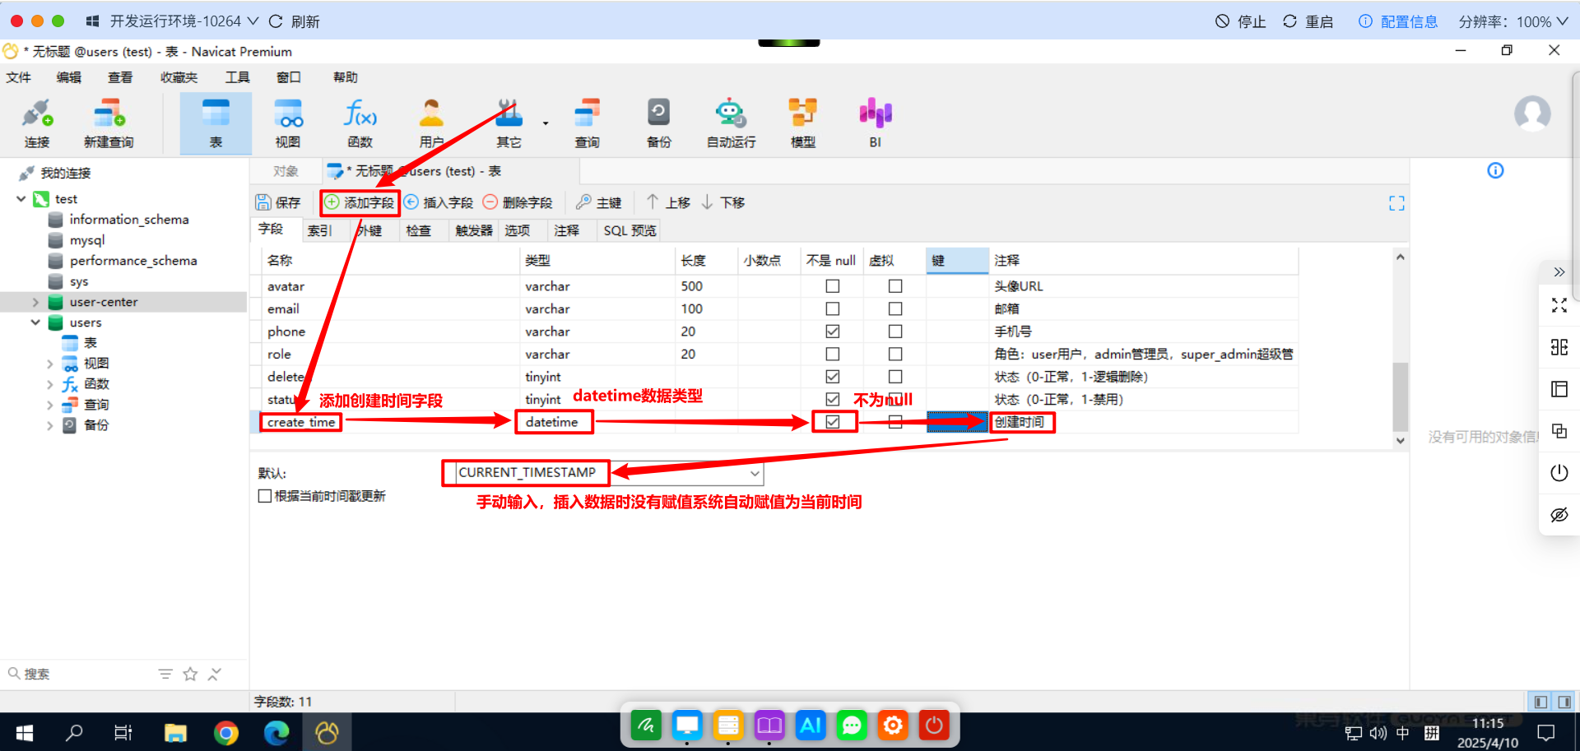This screenshot has width=1580, height=751.
Task: Collapse the test connection tree node
Action: 21,199
